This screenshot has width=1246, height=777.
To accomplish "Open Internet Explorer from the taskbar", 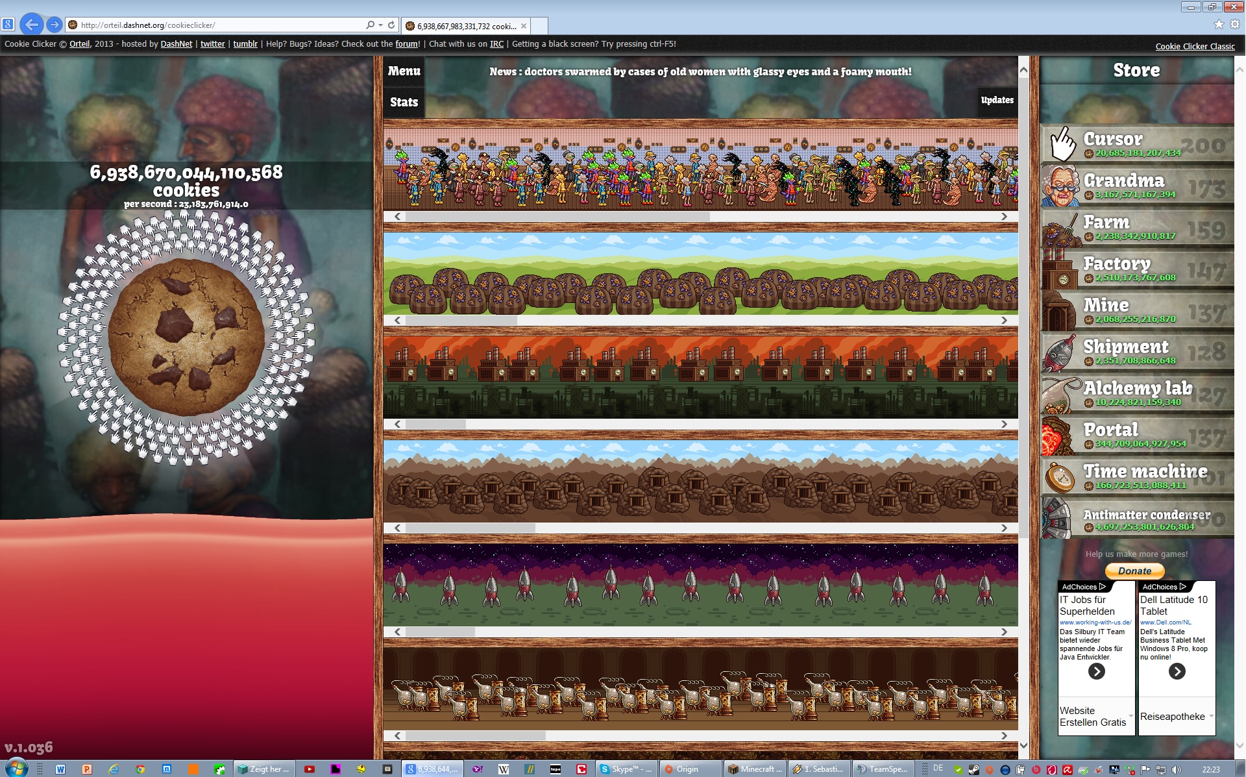I will [x=114, y=769].
